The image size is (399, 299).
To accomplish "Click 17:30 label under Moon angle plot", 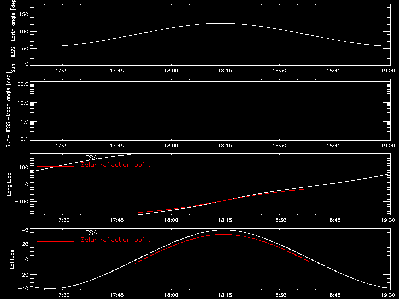I will coord(63,146).
